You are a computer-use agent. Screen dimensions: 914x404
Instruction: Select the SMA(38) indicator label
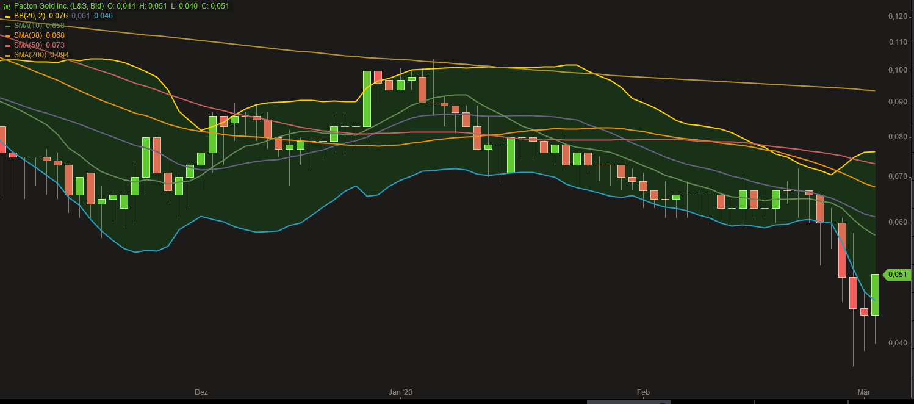(27, 35)
